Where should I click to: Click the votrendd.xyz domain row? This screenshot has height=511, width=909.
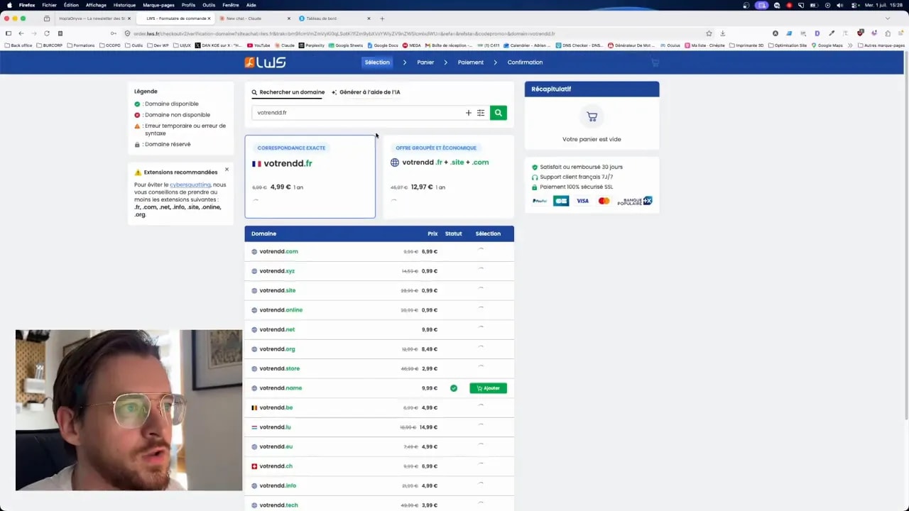click(379, 271)
